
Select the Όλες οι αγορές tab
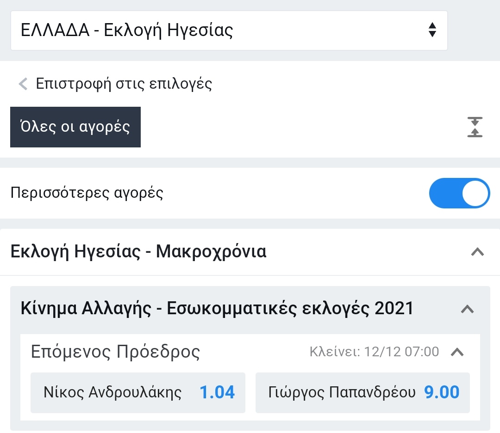point(75,127)
